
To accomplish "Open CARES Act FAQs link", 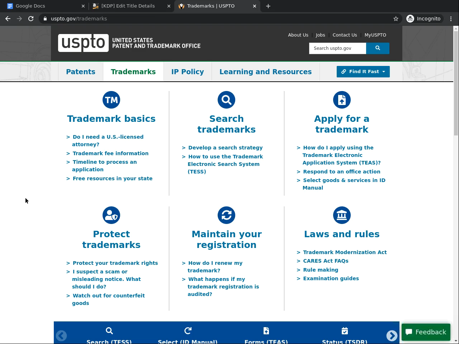I will pyautogui.click(x=326, y=261).
